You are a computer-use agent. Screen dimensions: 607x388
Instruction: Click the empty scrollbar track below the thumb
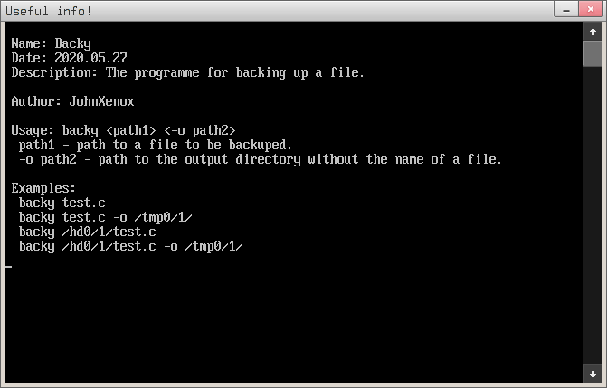click(593, 217)
